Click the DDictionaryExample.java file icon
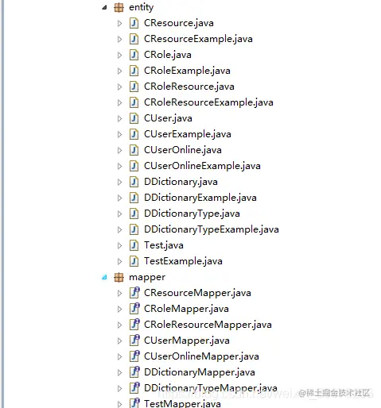The width and height of the screenshot is (381, 408). pos(134,198)
